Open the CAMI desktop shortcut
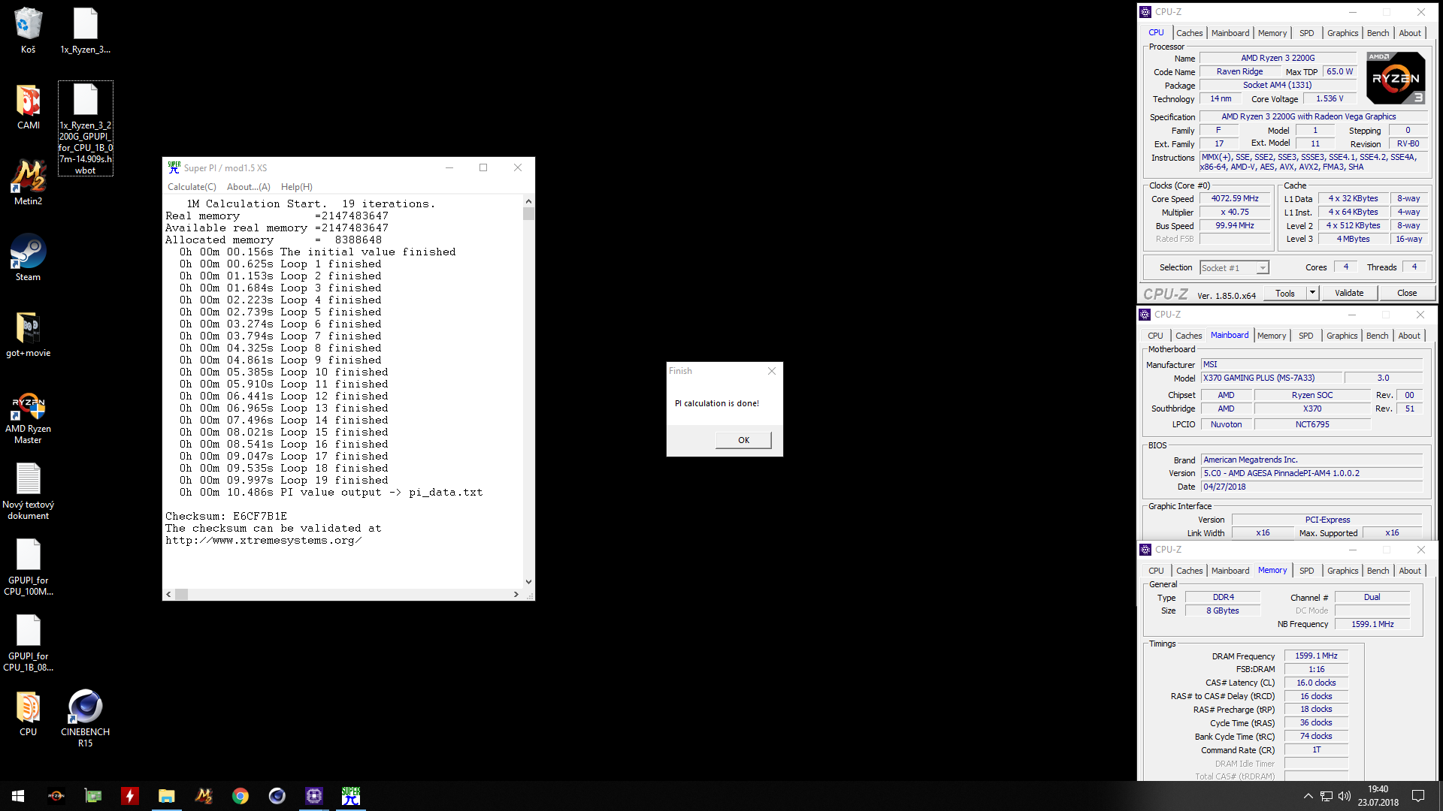Screen dimensions: 1443x811 pyautogui.click(x=28, y=107)
